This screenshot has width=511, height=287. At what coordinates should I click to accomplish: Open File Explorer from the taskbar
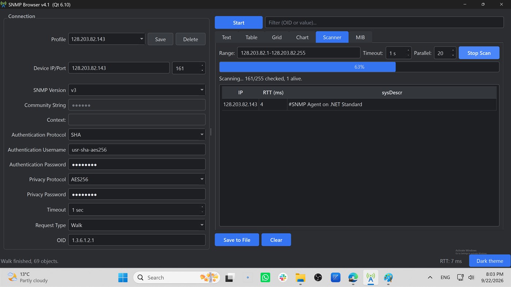coord(300,278)
